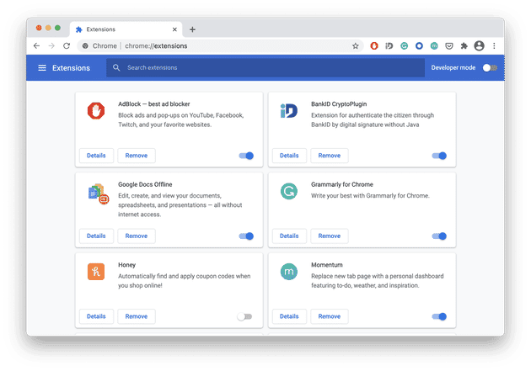The width and height of the screenshot is (531, 371).
Task: Click the 'Honey' extension name
Action: pos(127,265)
